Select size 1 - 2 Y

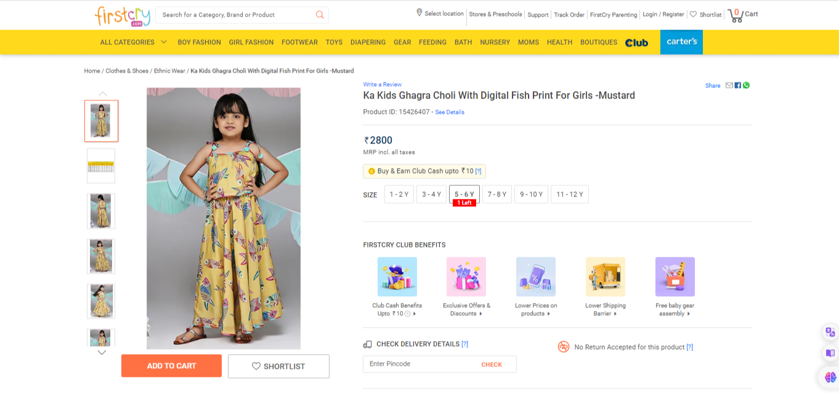pyautogui.click(x=399, y=195)
